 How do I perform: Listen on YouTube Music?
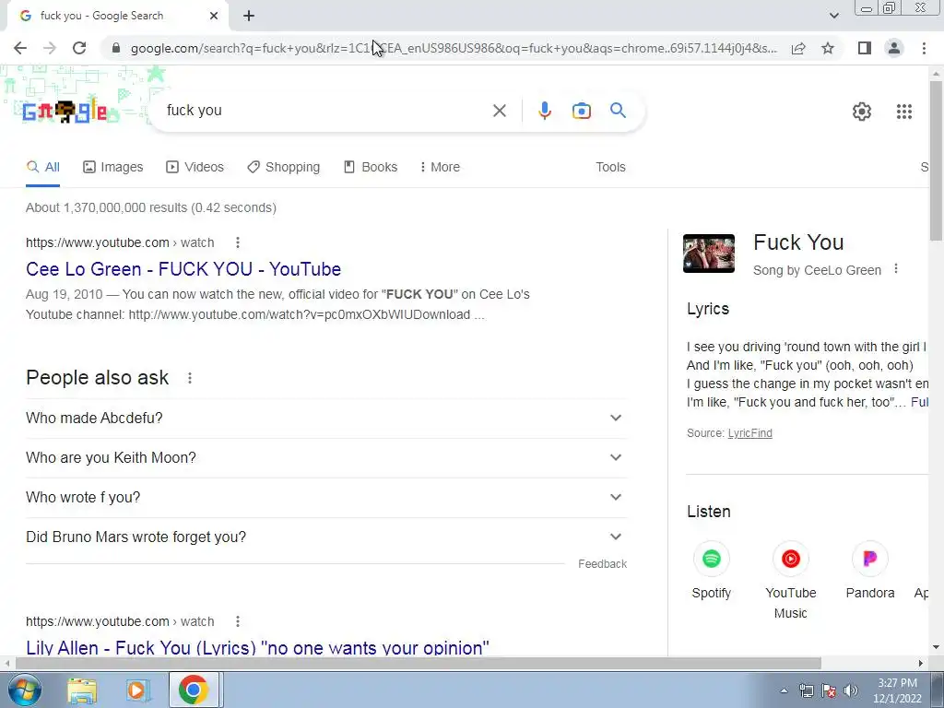[790, 580]
